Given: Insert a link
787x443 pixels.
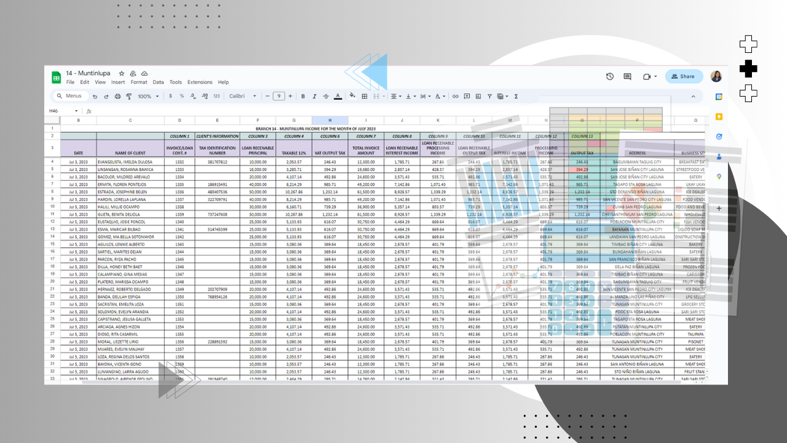Looking at the screenshot, I should 456,97.
